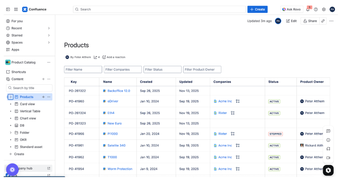Click the video camera icon in right rail
The width and height of the screenshot is (339, 183).
(328, 158)
